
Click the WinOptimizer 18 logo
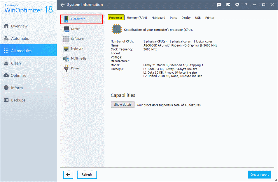(29, 8)
